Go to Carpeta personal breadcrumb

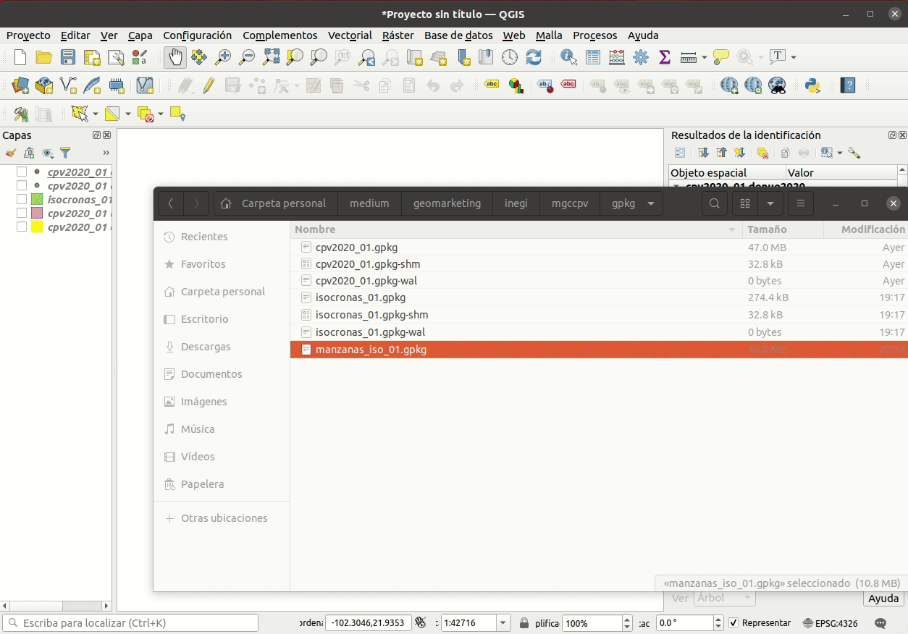point(276,203)
